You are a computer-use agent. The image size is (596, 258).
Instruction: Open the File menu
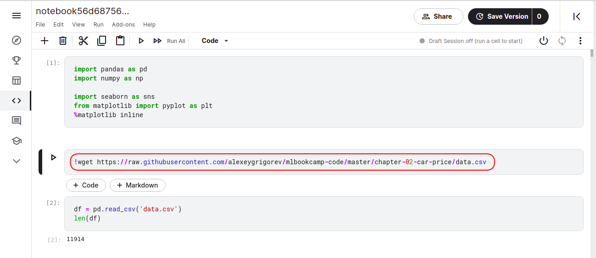click(x=40, y=25)
